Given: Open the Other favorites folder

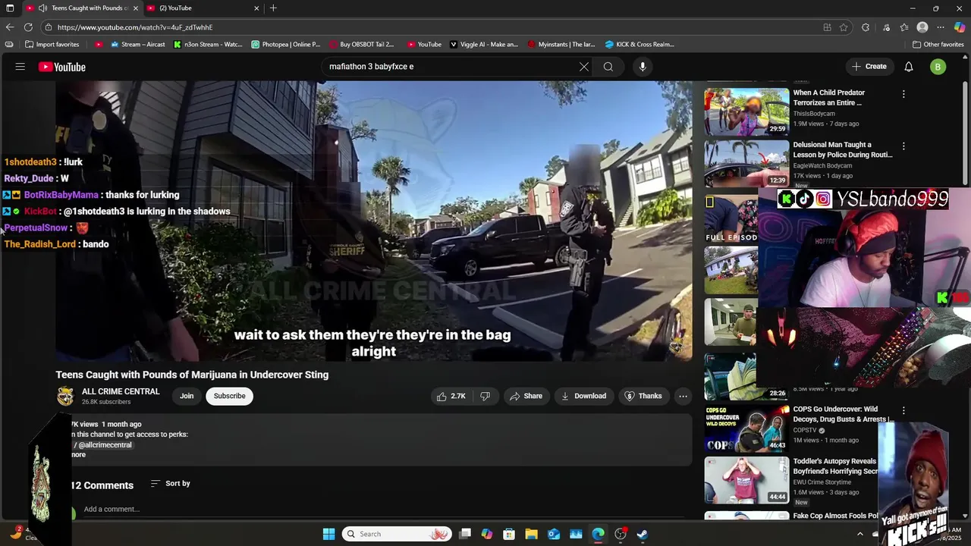Looking at the screenshot, I should coord(938,45).
